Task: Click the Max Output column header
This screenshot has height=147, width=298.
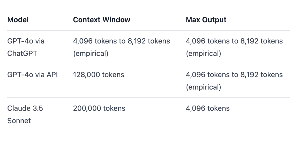Action: point(206,20)
